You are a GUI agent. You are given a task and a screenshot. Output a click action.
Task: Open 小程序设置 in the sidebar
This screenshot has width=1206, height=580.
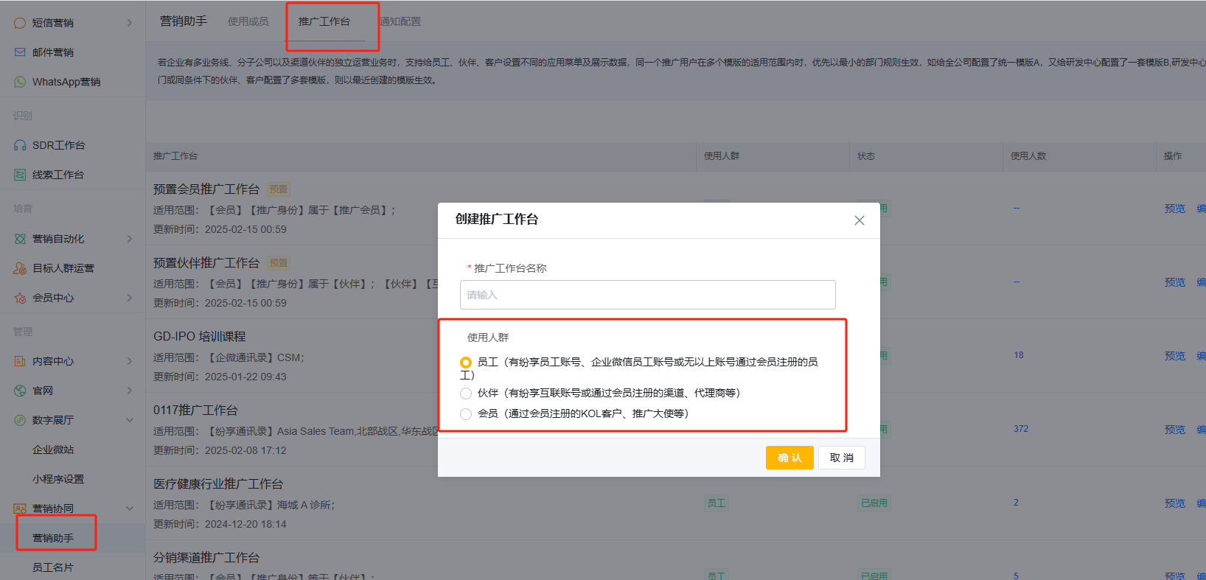(x=58, y=479)
